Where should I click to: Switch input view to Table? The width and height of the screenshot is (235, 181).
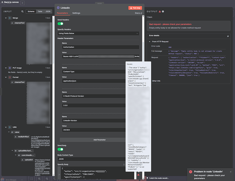pos(40,11)
